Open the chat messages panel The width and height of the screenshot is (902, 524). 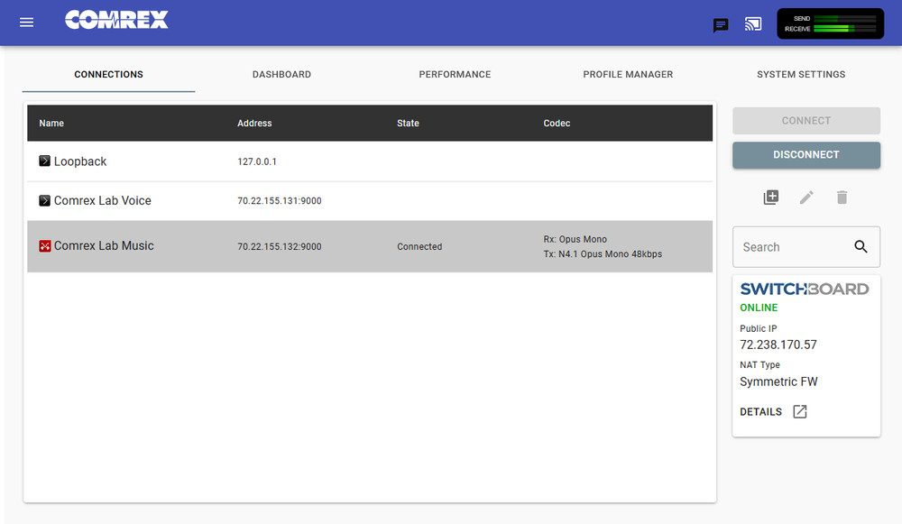pyautogui.click(x=721, y=25)
